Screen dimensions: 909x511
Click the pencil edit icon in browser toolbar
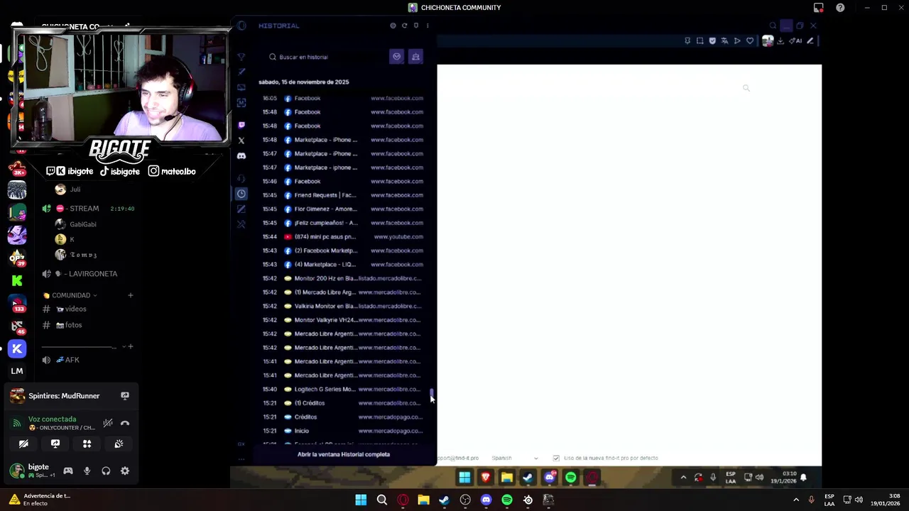click(x=810, y=41)
